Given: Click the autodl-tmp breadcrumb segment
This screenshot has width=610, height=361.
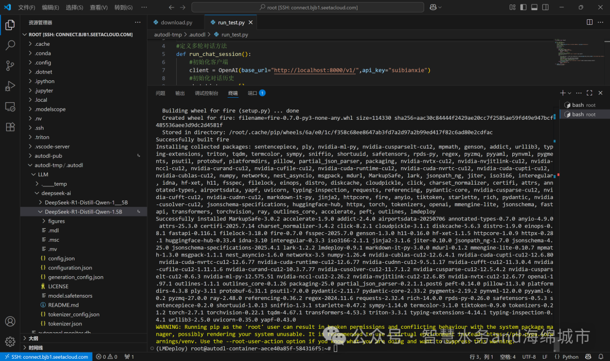Looking at the screenshot, I should [168, 34].
